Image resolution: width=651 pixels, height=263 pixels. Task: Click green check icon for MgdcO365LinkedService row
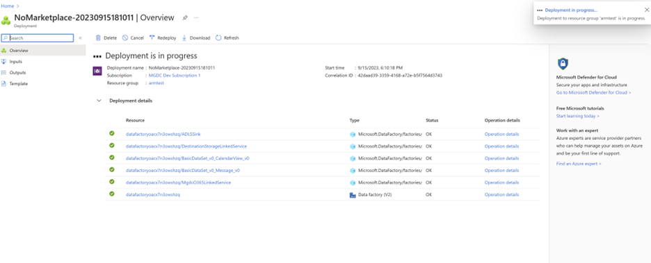tap(112, 181)
